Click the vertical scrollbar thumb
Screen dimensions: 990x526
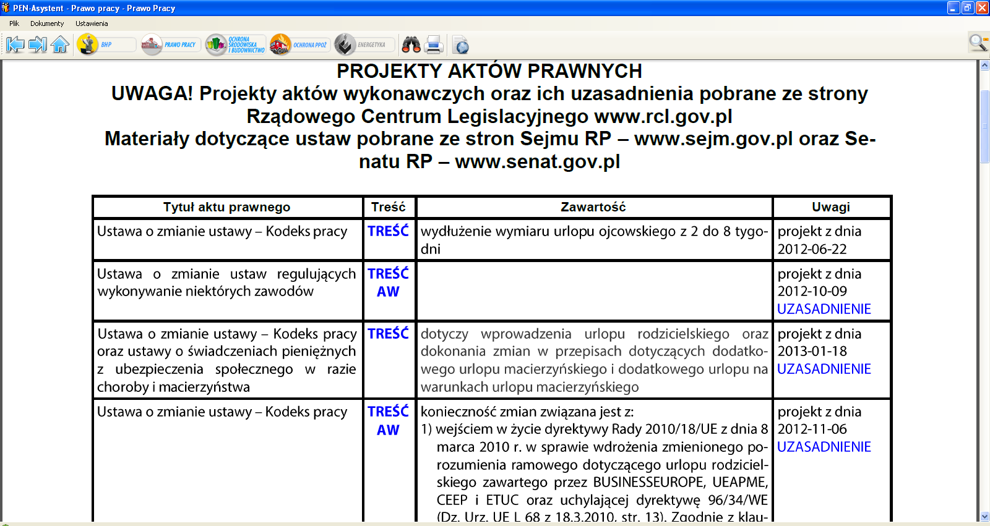tap(984, 126)
